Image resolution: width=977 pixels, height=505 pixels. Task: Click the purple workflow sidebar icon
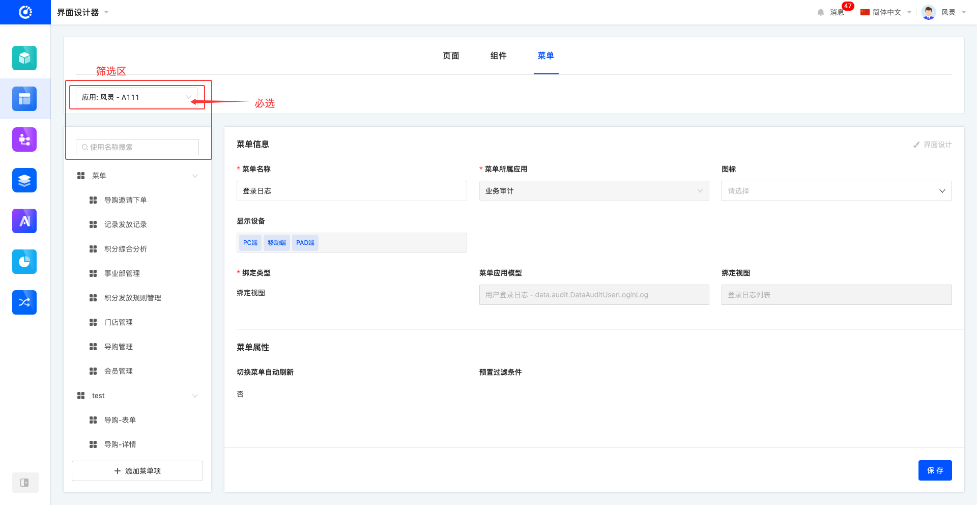pyautogui.click(x=24, y=139)
